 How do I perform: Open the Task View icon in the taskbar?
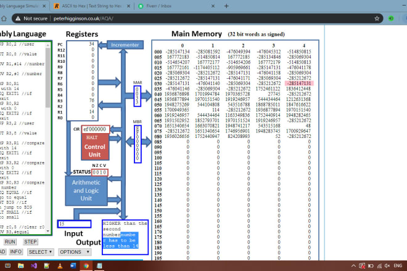[x=8, y=266]
